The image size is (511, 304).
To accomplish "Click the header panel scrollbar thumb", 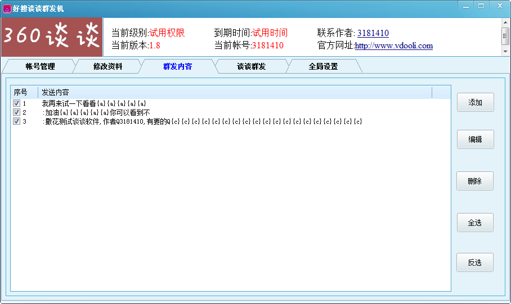I will point(505,36).
